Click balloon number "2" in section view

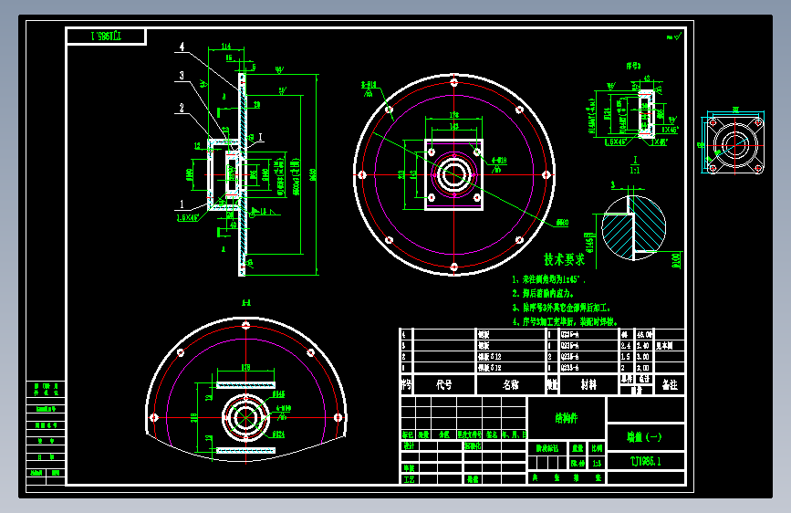[x=182, y=108]
